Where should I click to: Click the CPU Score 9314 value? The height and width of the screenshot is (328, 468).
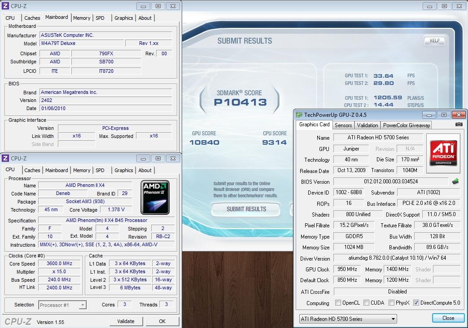click(x=274, y=142)
